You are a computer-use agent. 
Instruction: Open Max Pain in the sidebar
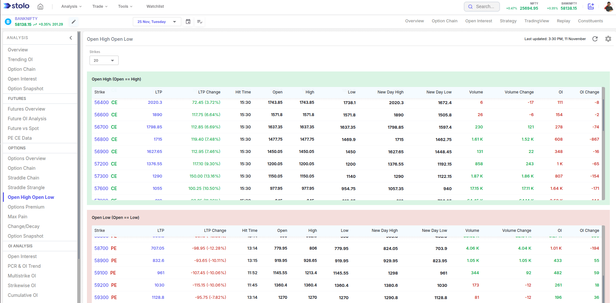tap(17, 217)
